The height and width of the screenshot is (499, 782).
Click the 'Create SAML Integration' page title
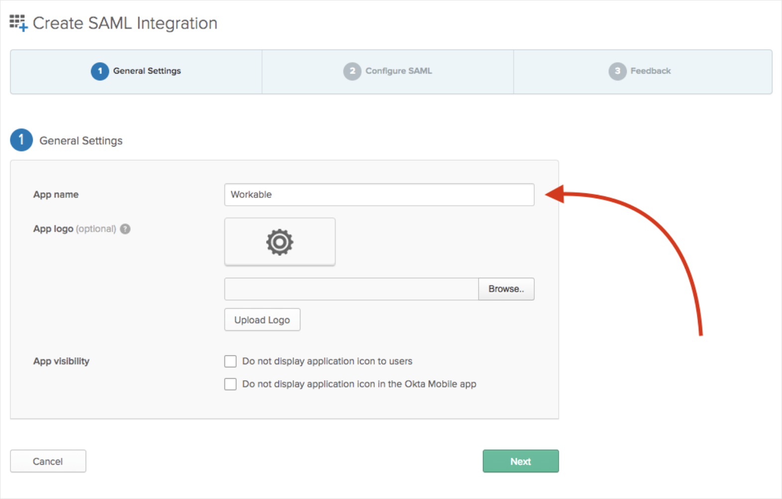click(x=125, y=23)
